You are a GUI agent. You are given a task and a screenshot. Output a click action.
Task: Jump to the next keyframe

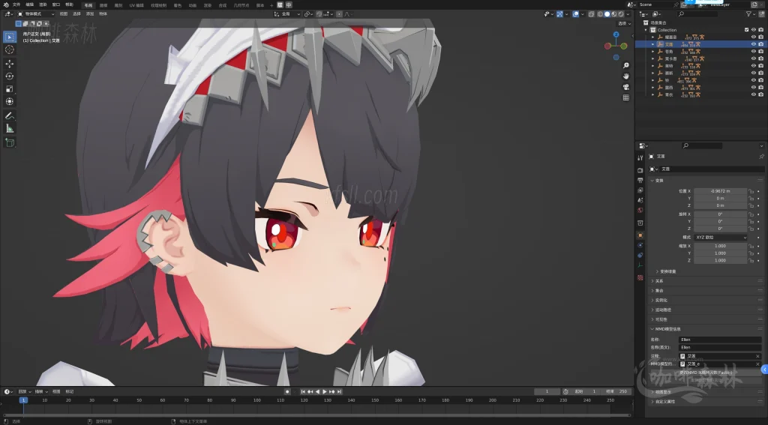(x=331, y=392)
